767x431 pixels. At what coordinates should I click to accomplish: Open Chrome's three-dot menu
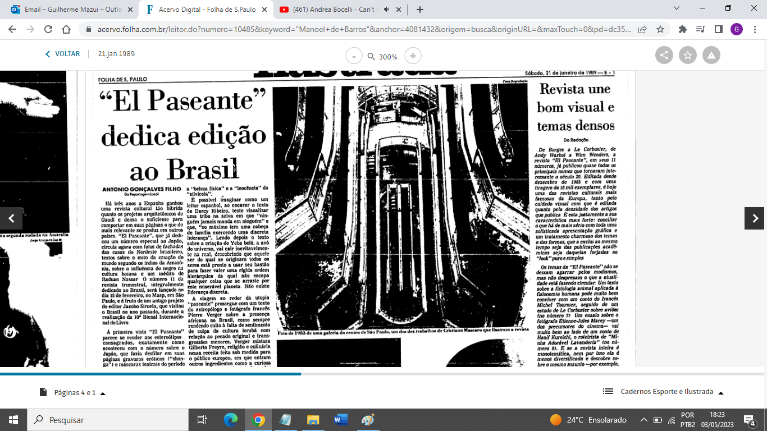(754, 29)
